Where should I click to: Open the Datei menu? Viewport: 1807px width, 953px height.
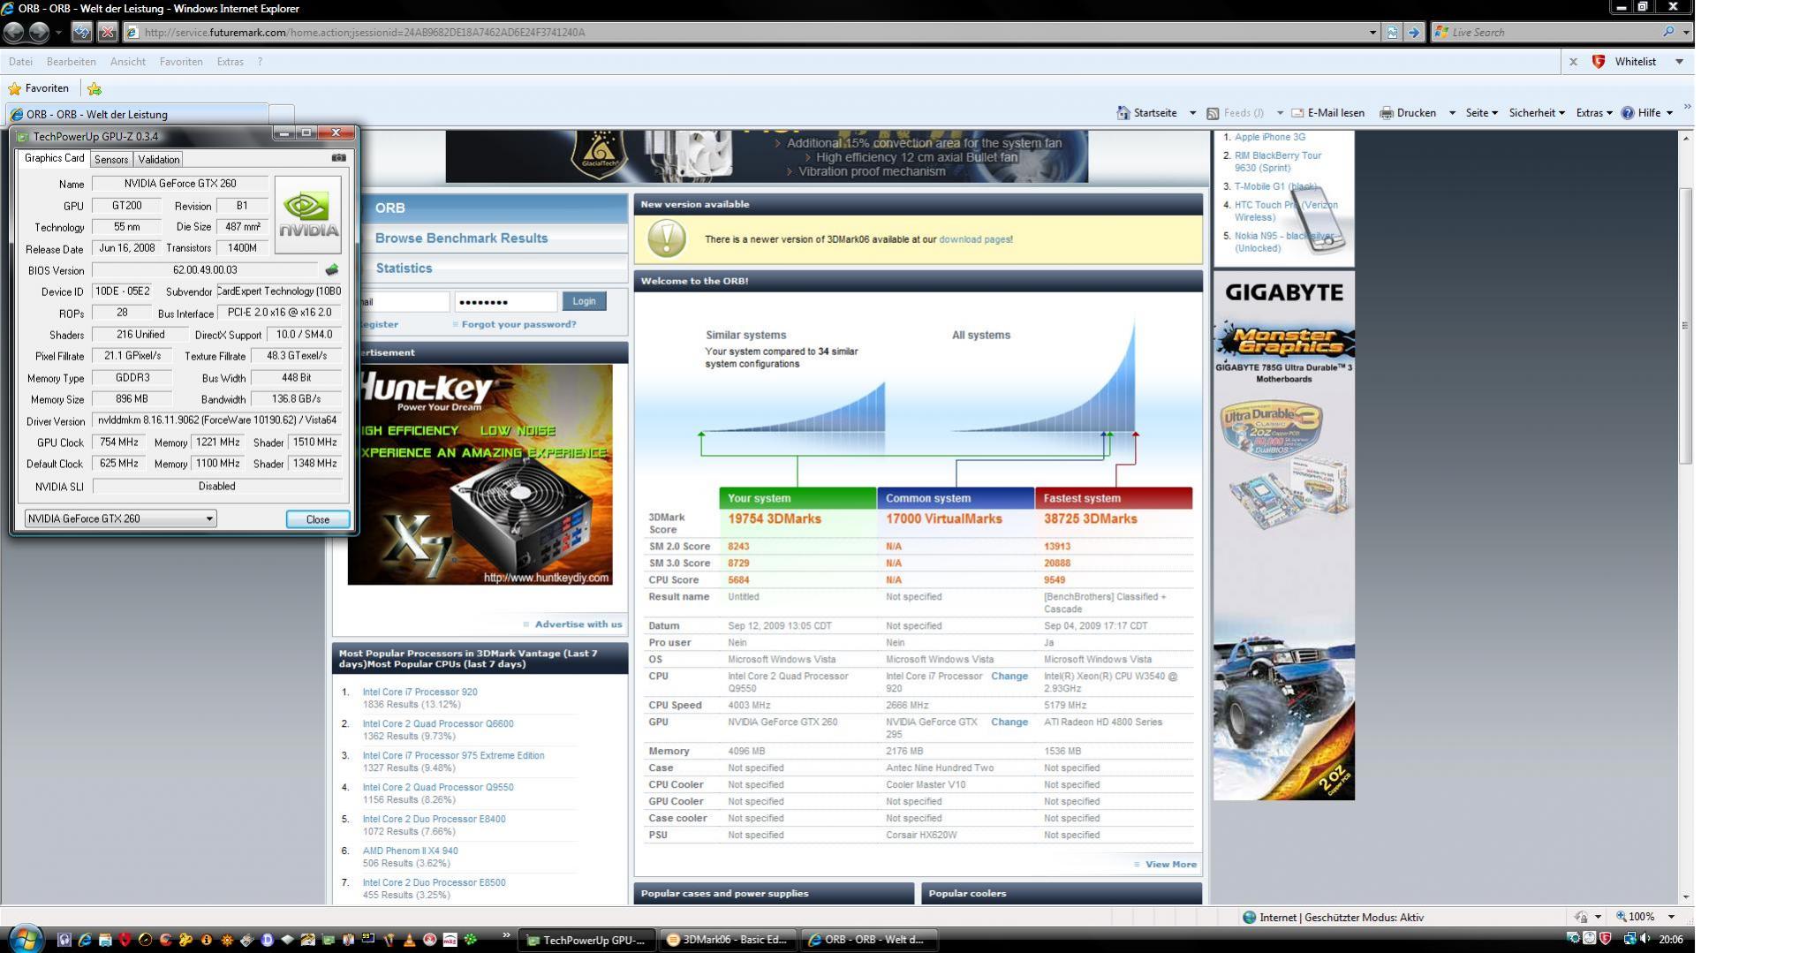tap(20, 62)
